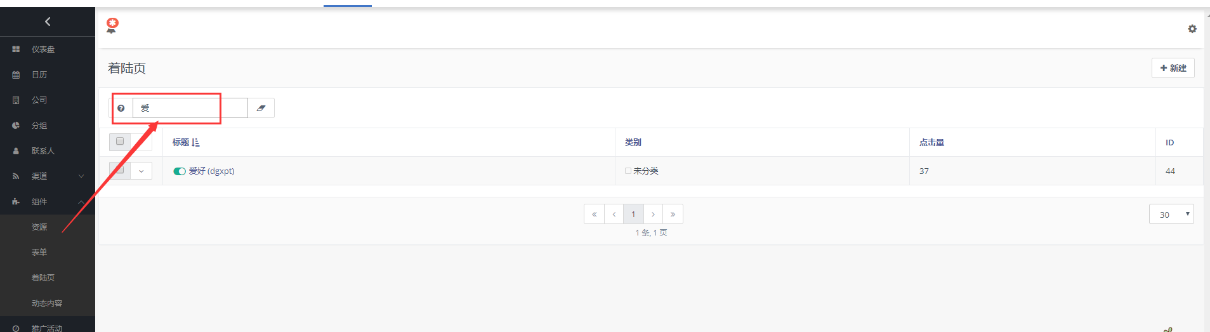
Task: Open the 30 per-page limit dropdown
Action: pyautogui.click(x=1171, y=215)
